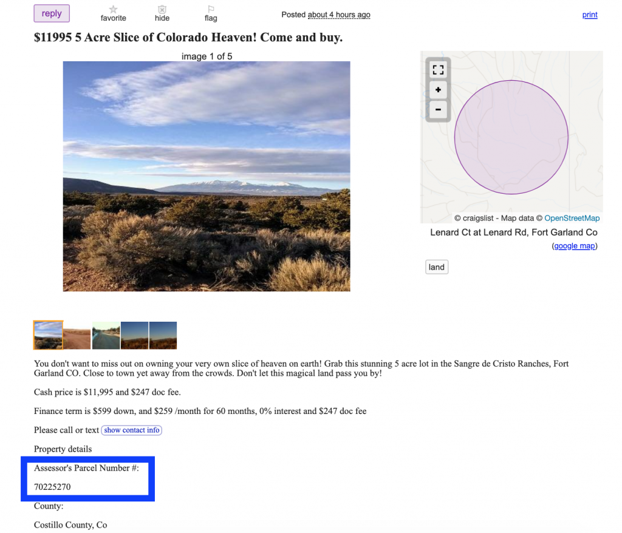Viewport: 622px width, 533px height.
Task: Flag the listing with the flag icon
Action: click(x=211, y=9)
